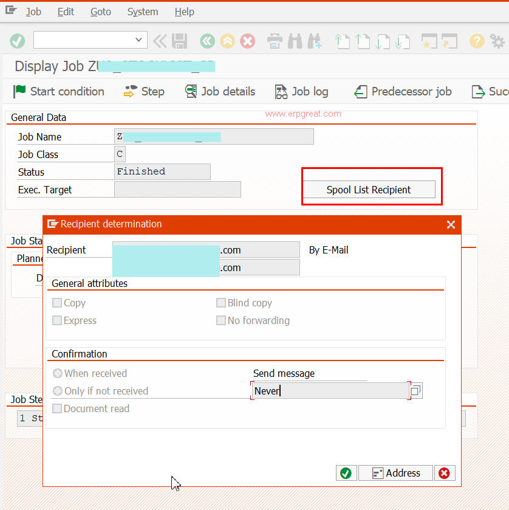Screen dimensions: 509x510
Task: Click the Step button
Action: [144, 91]
